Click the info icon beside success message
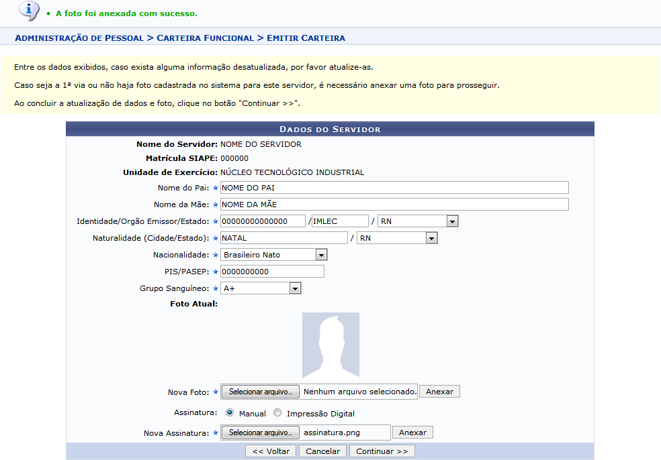Image resolution: width=661 pixels, height=460 pixels. [x=28, y=11]
